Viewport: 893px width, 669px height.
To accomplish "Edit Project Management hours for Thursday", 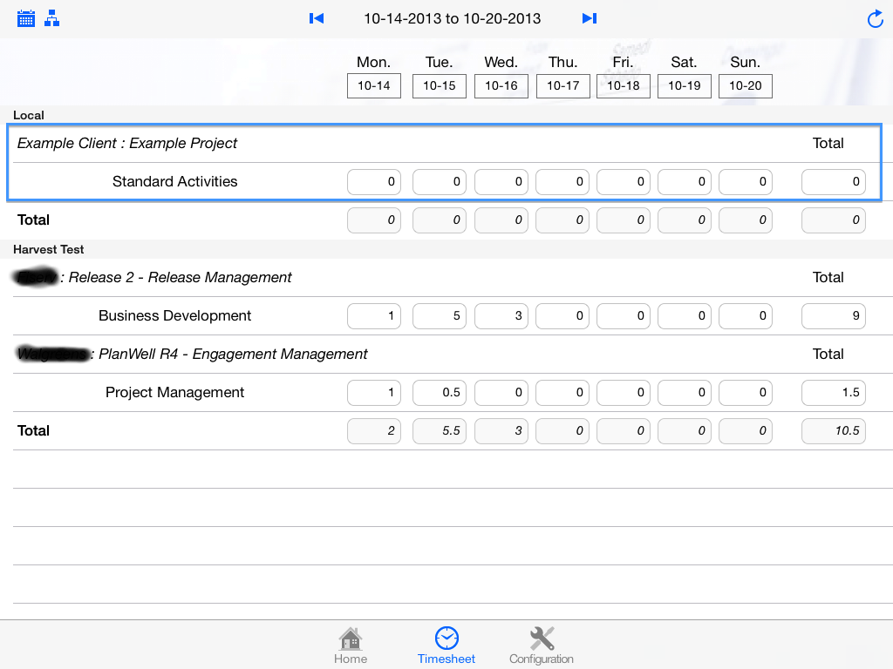I will [x=562, y=393].
